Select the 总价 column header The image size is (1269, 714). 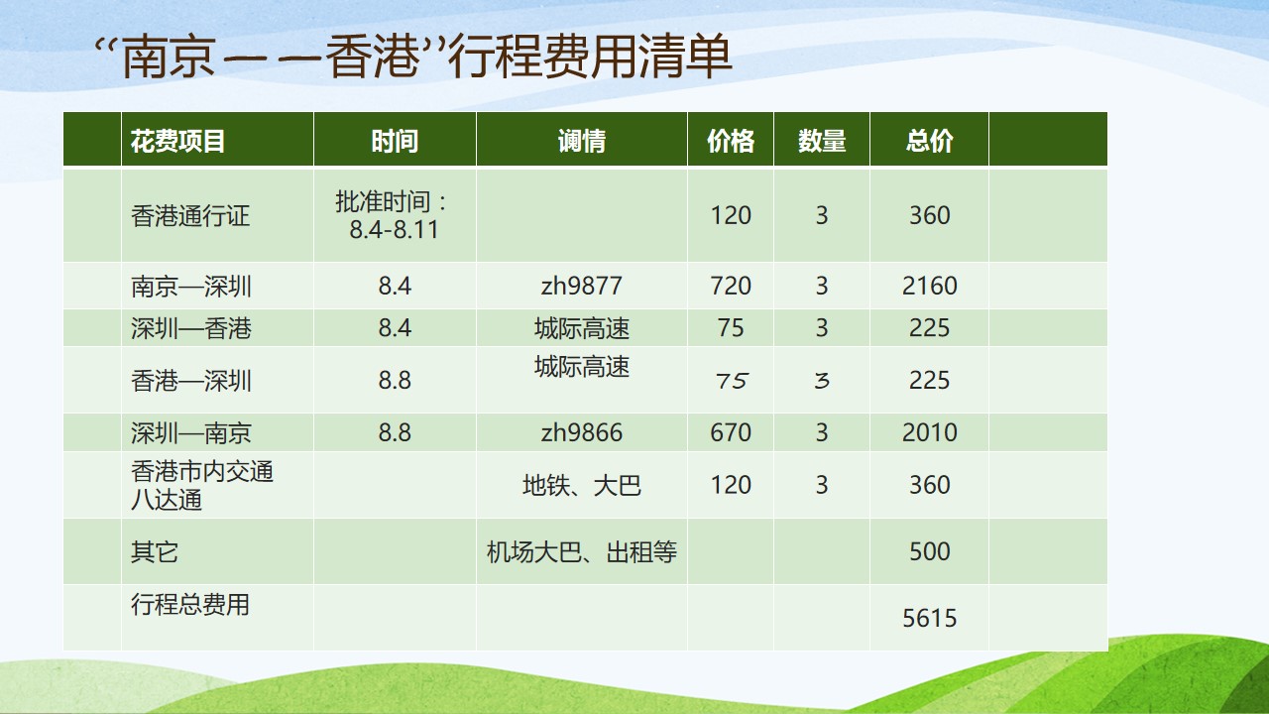pos(929,140)
